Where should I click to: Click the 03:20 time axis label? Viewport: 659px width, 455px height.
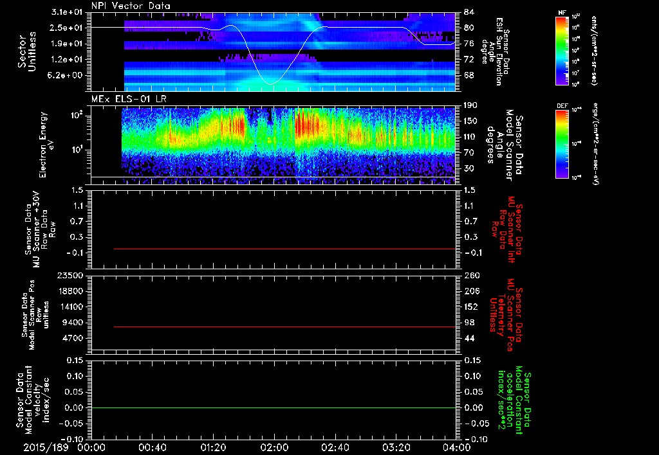(396, 447)
